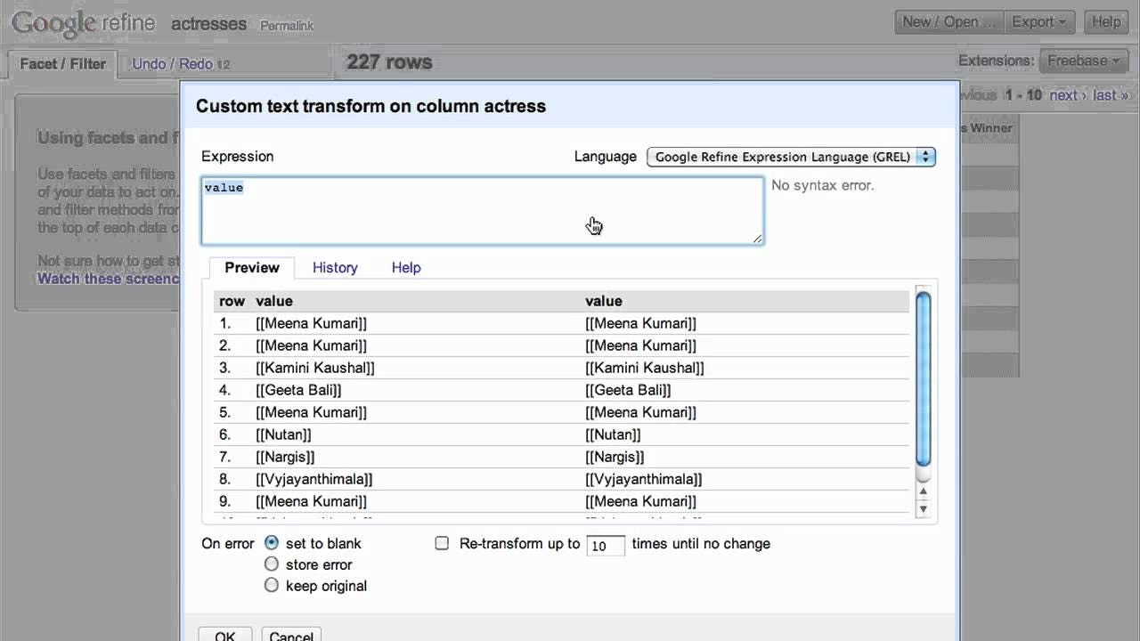Open the "Watch these screencasts" link
This screenshot has width=1140, height=641.
[x=109, y=278]
